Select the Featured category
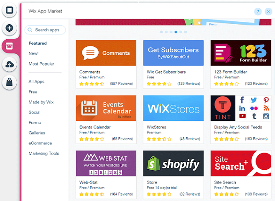275x201 pixels. pyautogui.click(x=38, y=43)
